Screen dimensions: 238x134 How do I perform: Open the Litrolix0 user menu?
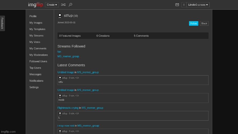point(198,5)
